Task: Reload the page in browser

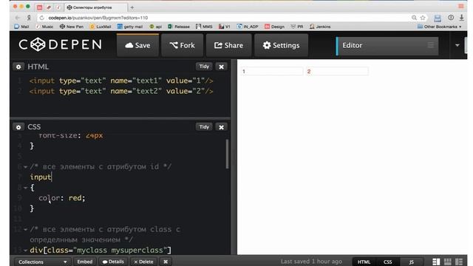Action: coord(42,18)
